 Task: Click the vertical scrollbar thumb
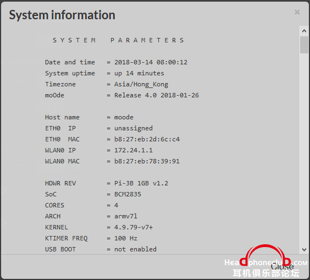[304, 45]
